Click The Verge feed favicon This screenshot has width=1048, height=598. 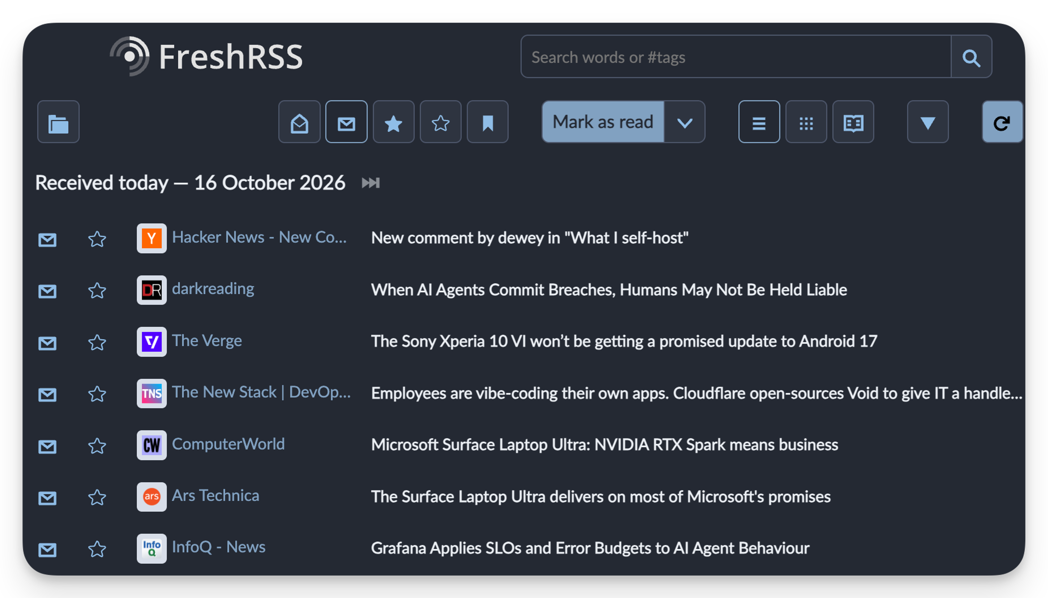[151, 342]
